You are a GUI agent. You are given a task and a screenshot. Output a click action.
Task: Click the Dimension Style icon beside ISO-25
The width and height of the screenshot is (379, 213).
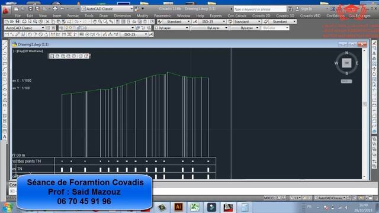(x=195, y=21)
